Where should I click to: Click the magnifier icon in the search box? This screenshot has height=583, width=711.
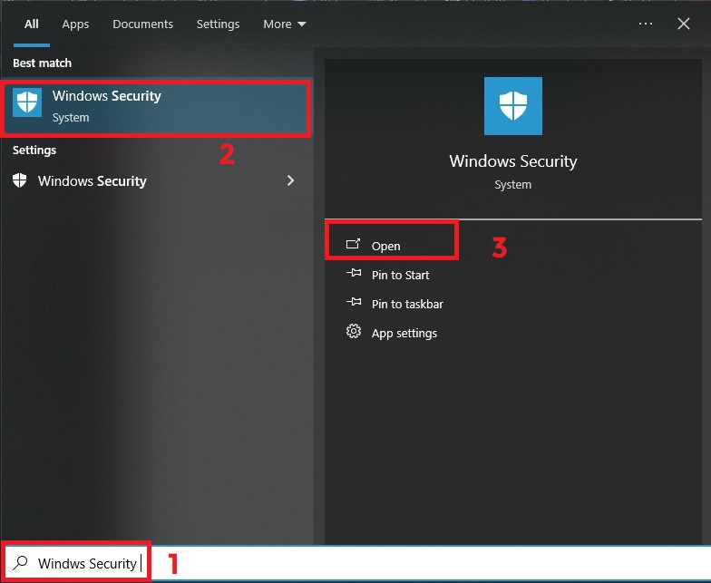click(x=21, y=563)
